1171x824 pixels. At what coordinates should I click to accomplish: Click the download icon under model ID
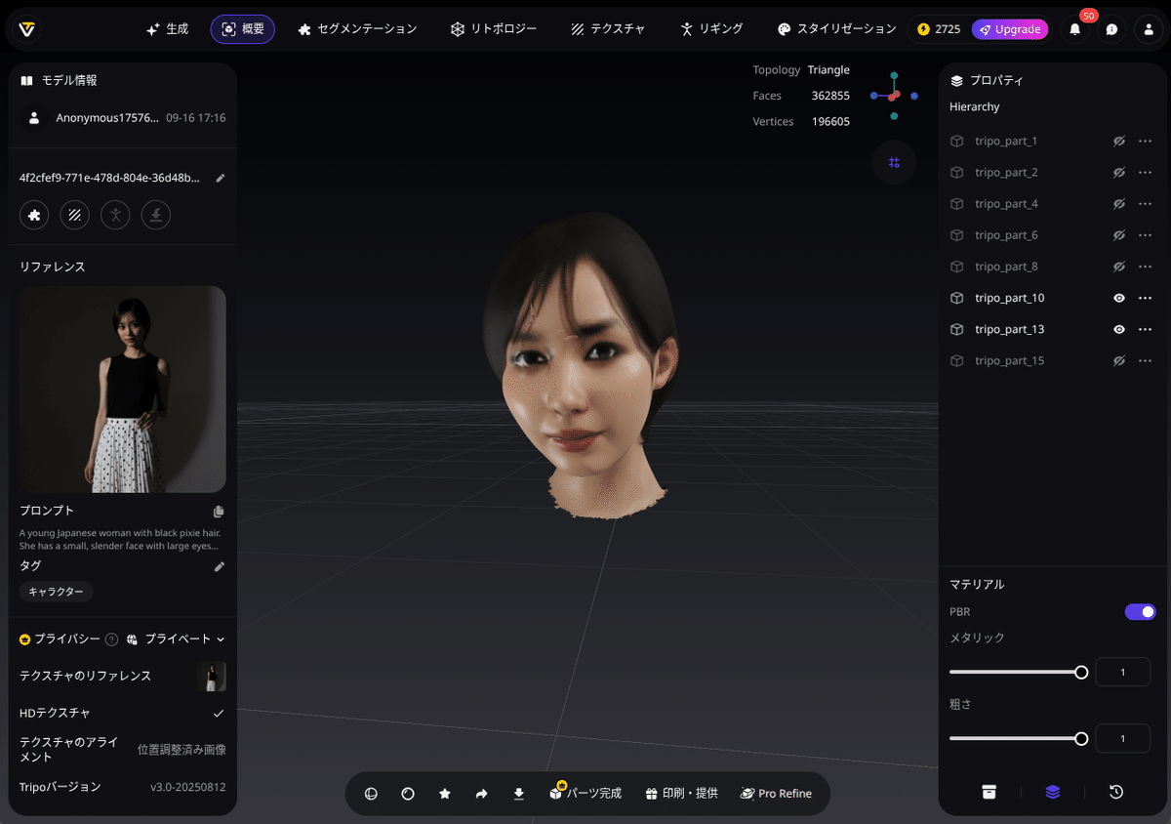156,215
